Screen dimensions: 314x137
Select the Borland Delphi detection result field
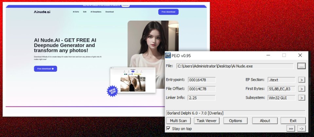236,113
